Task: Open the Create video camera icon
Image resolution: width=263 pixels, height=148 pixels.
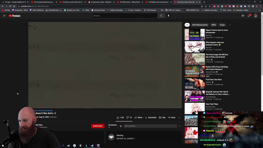Action: (243, 16)
